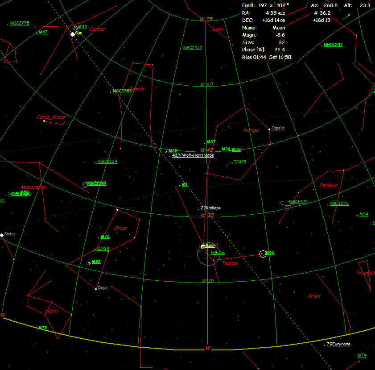375x370 pixels.
Task: Open the 43P/Wolf-Harrington comet label
Action: pyautogui.click(x=193, y=155)
